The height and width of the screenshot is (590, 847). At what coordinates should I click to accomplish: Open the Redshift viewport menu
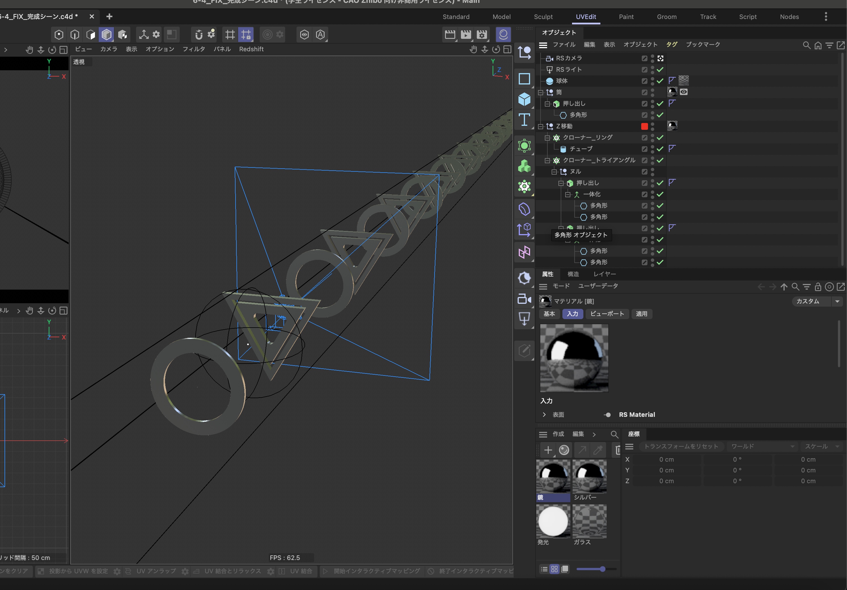click(x=251, y=49)
